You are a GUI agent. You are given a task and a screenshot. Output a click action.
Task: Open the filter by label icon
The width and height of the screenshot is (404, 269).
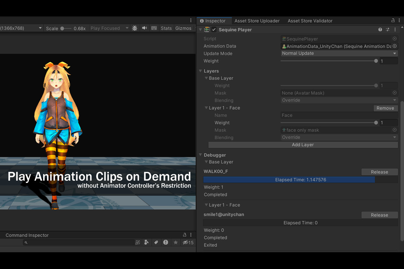156,242
